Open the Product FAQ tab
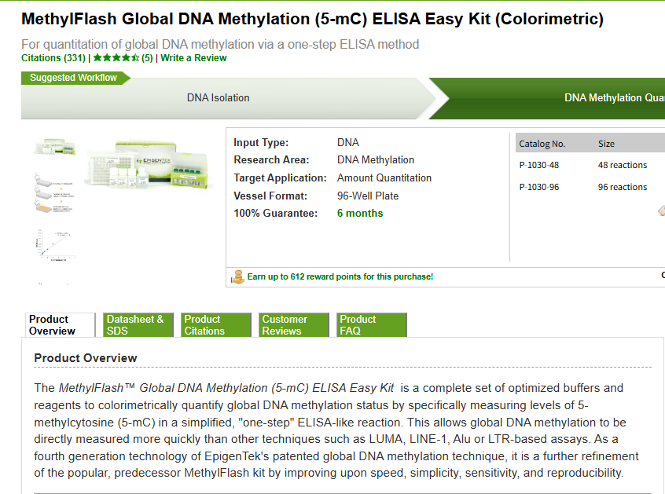Viewport: 665px width, 494px height. [371, 325]
